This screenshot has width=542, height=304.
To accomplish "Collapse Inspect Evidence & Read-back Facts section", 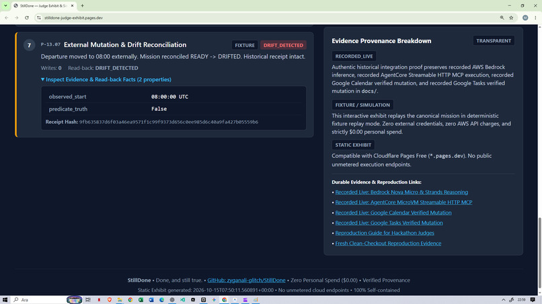I will 106,79.
